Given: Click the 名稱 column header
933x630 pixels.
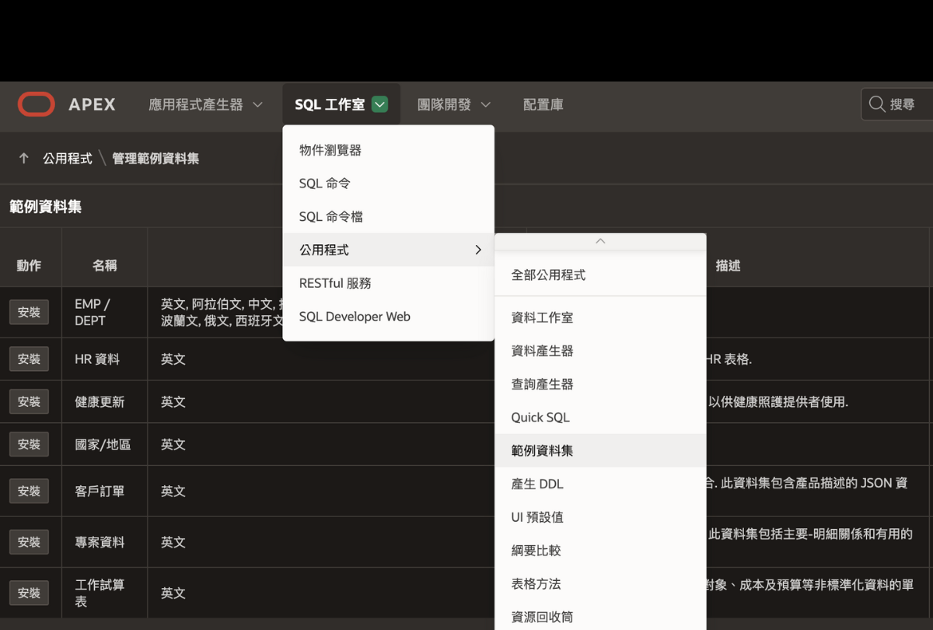Looking at the screenshot, I should pyautogui.click(x=105, y=265).
